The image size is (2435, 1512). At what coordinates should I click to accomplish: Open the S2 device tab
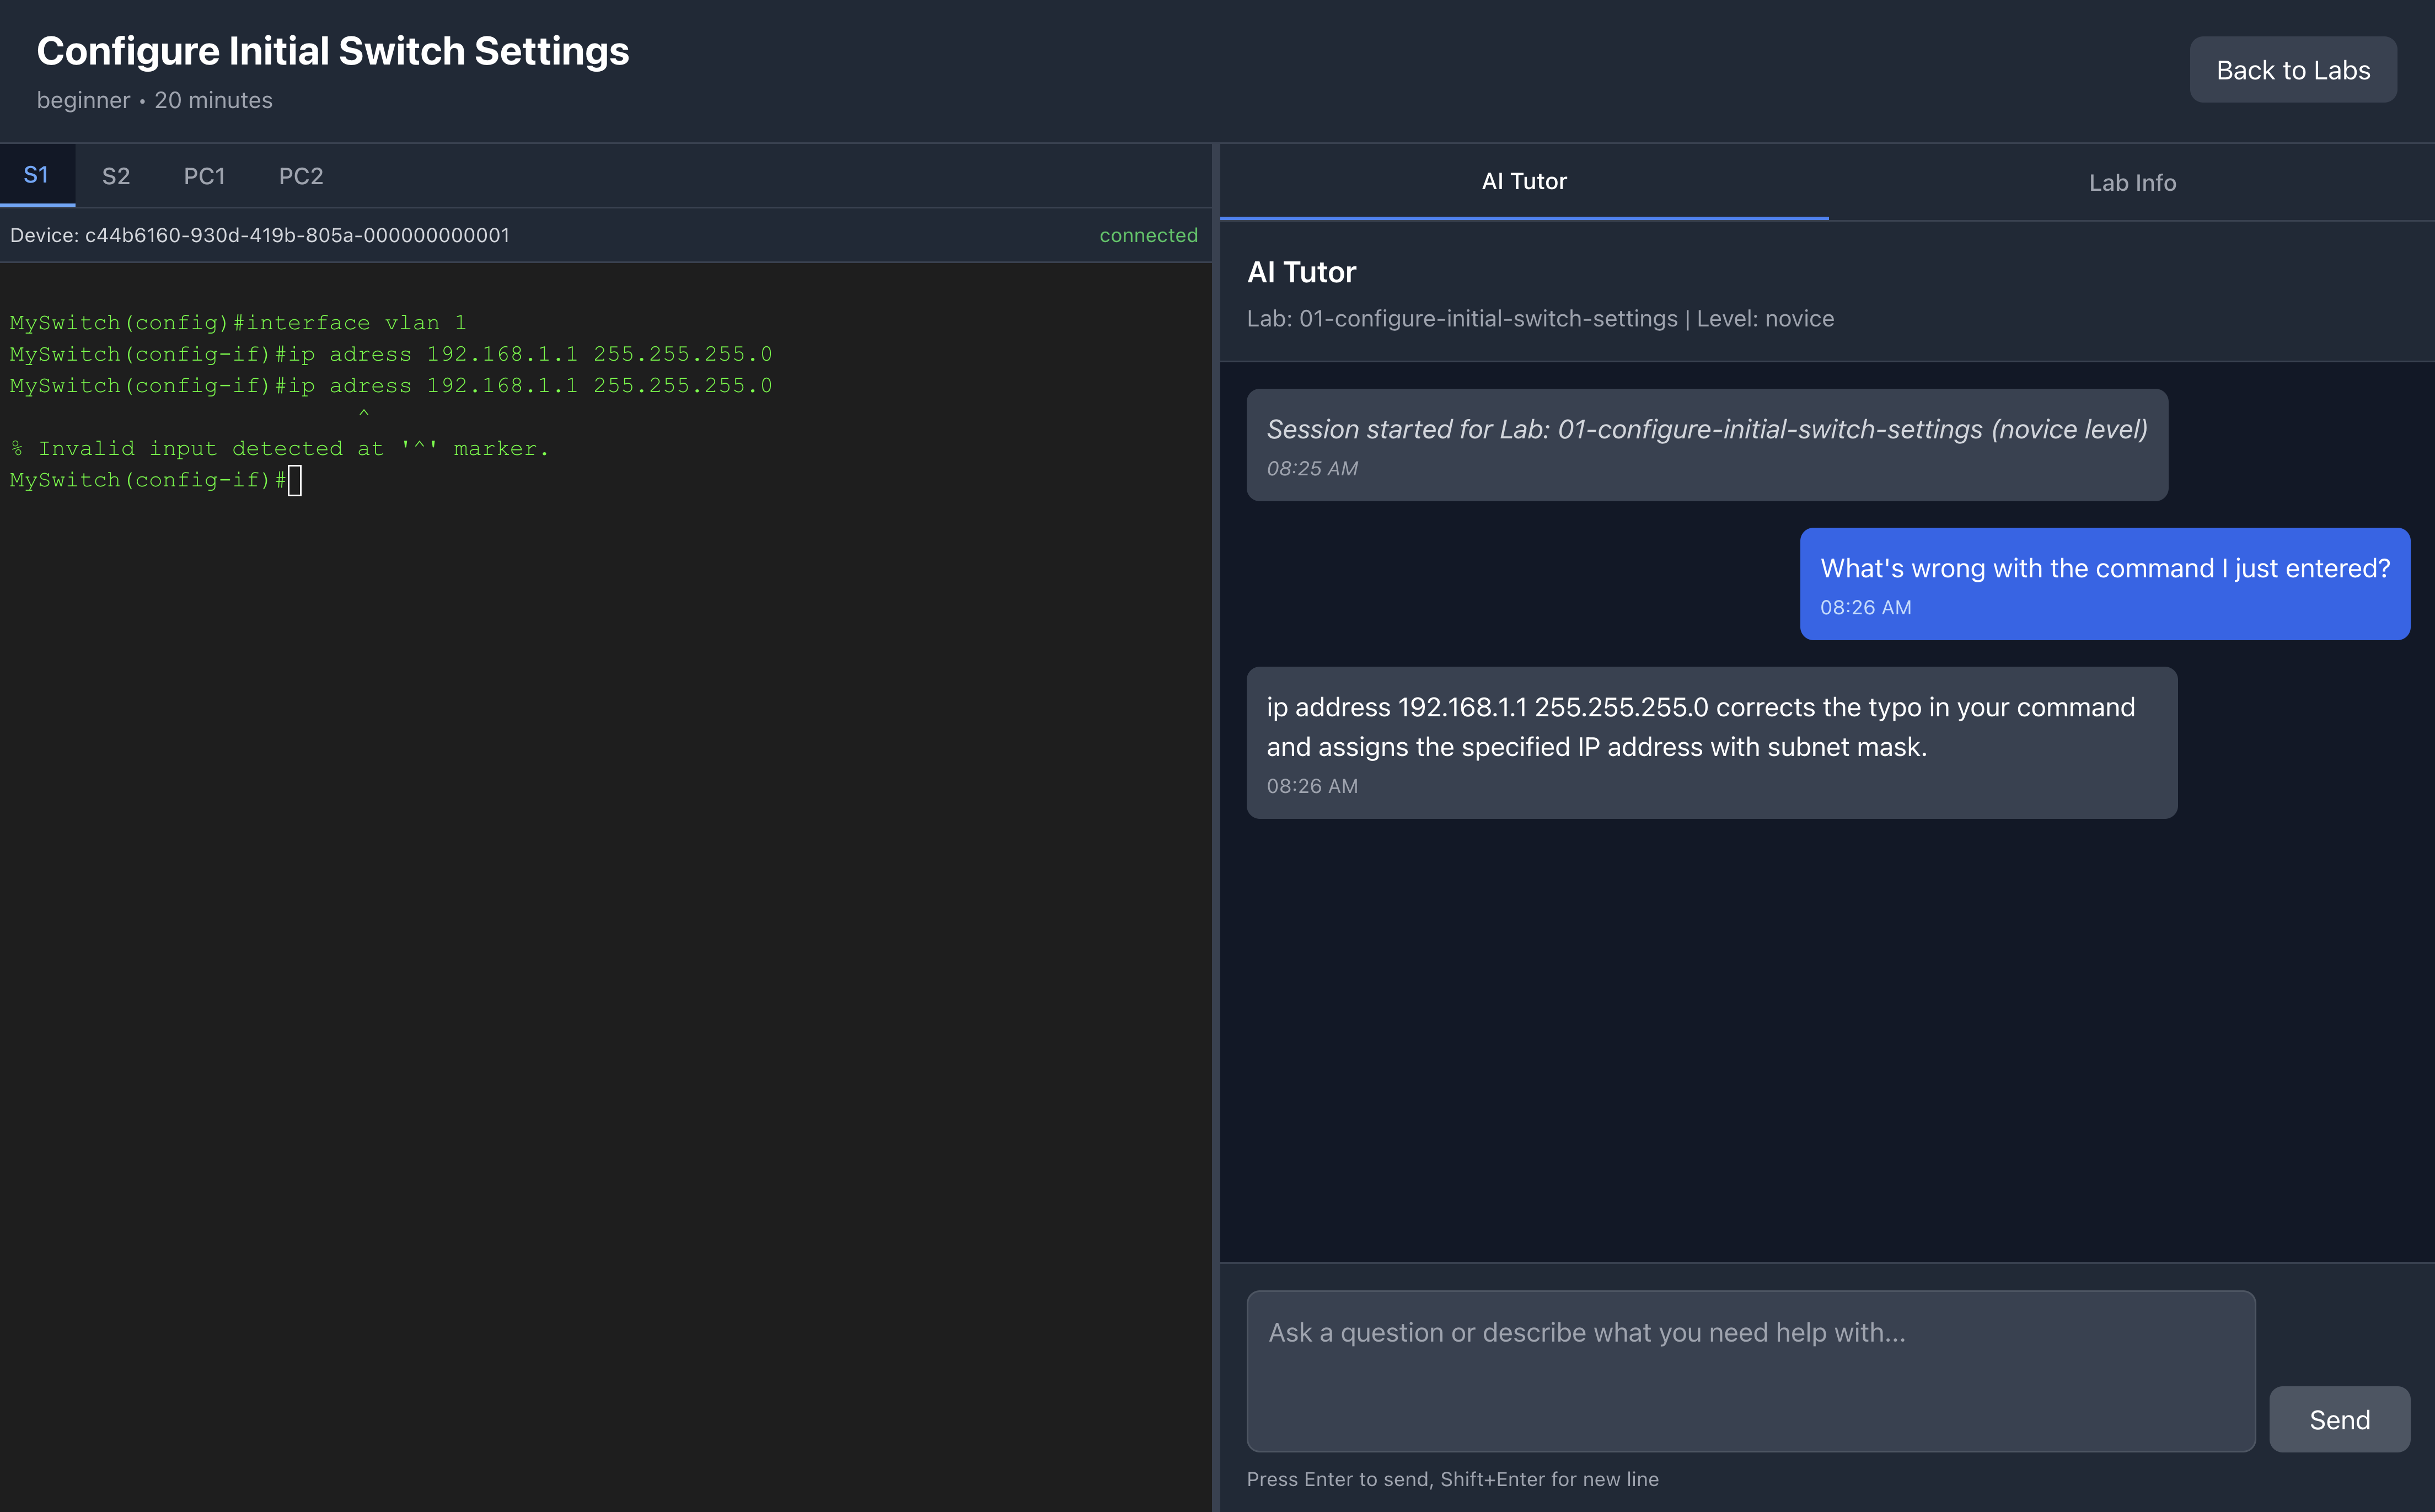[116, 177]
